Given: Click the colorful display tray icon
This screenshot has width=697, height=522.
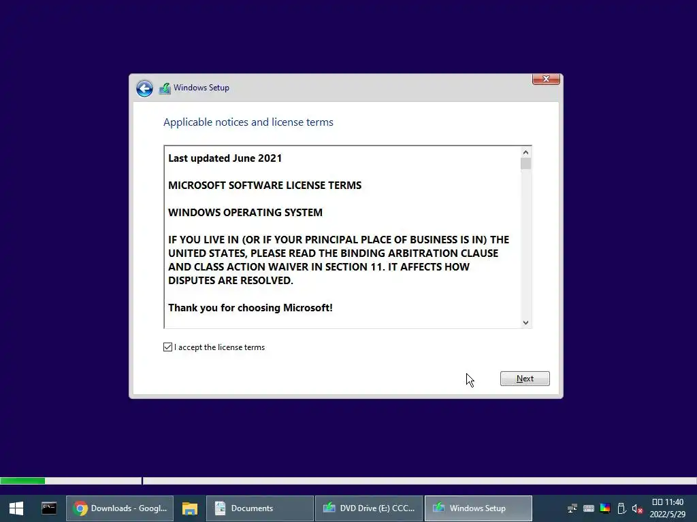Looking at the screenshot, I should [x=605, y=508].
